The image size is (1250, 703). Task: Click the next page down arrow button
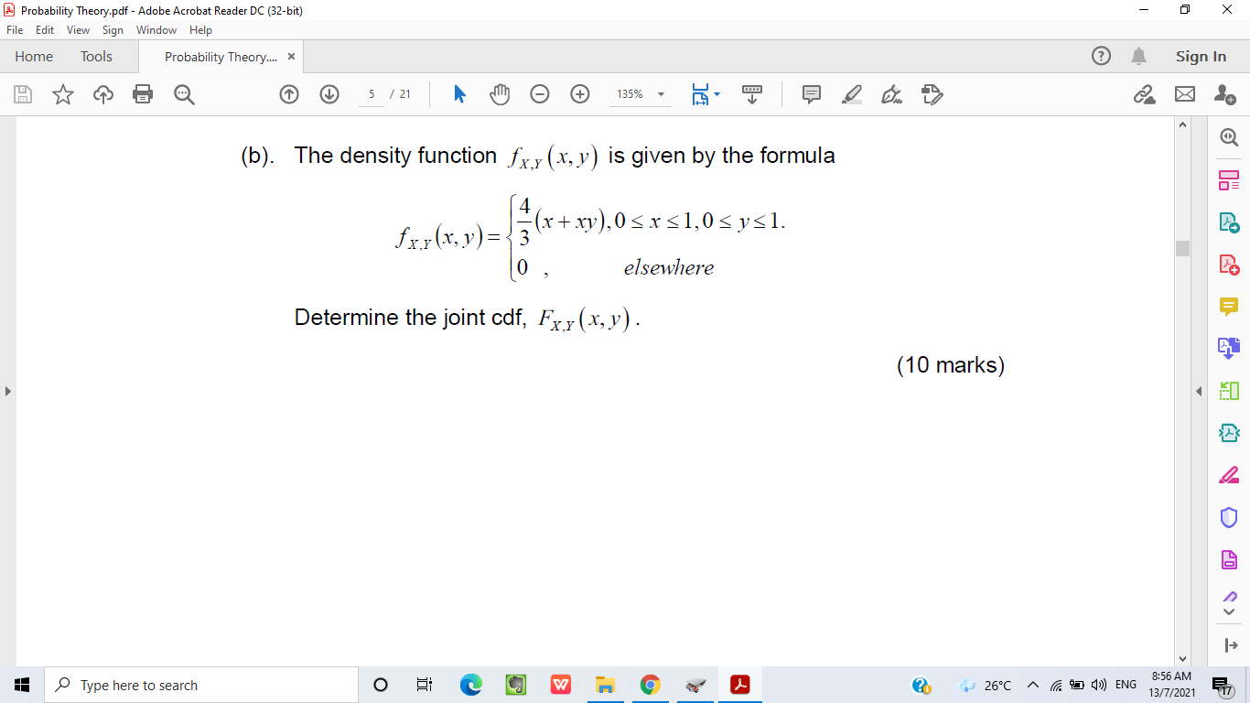tap(329, 94)
